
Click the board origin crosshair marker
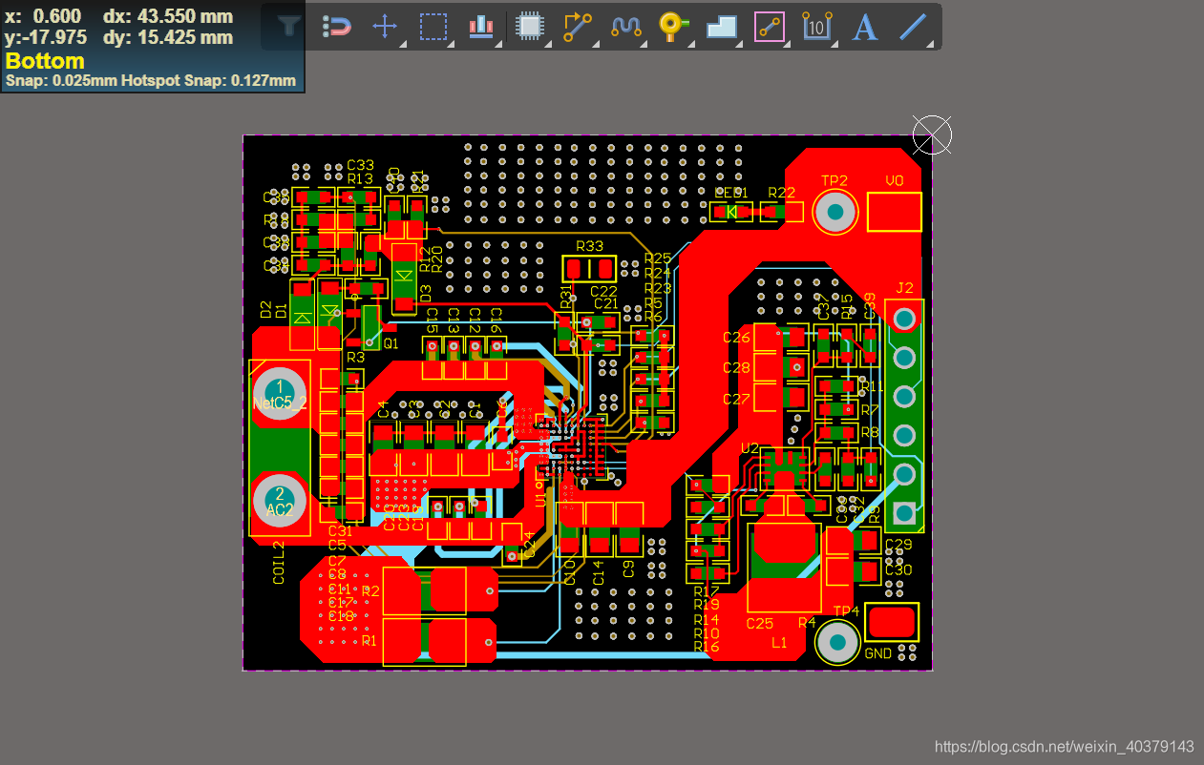932,134
